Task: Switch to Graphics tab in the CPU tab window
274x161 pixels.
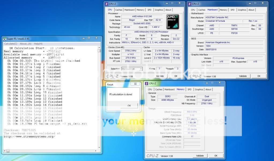Action: [x=159, y=10]
